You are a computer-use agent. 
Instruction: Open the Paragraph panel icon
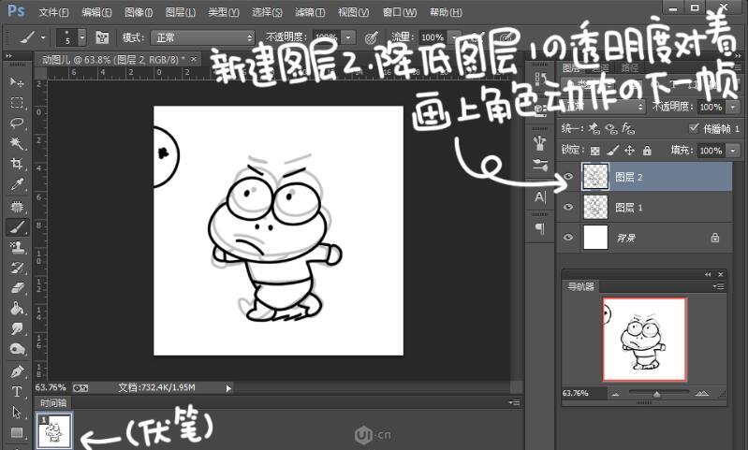[540, 229]
